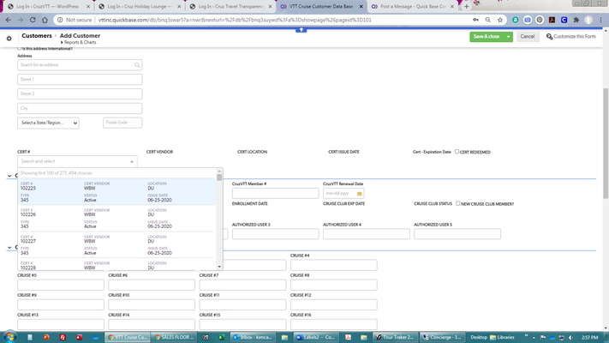Select cert 102227 from the list
Viewport: 609px width, 343px height.
[x=116, y=245]
